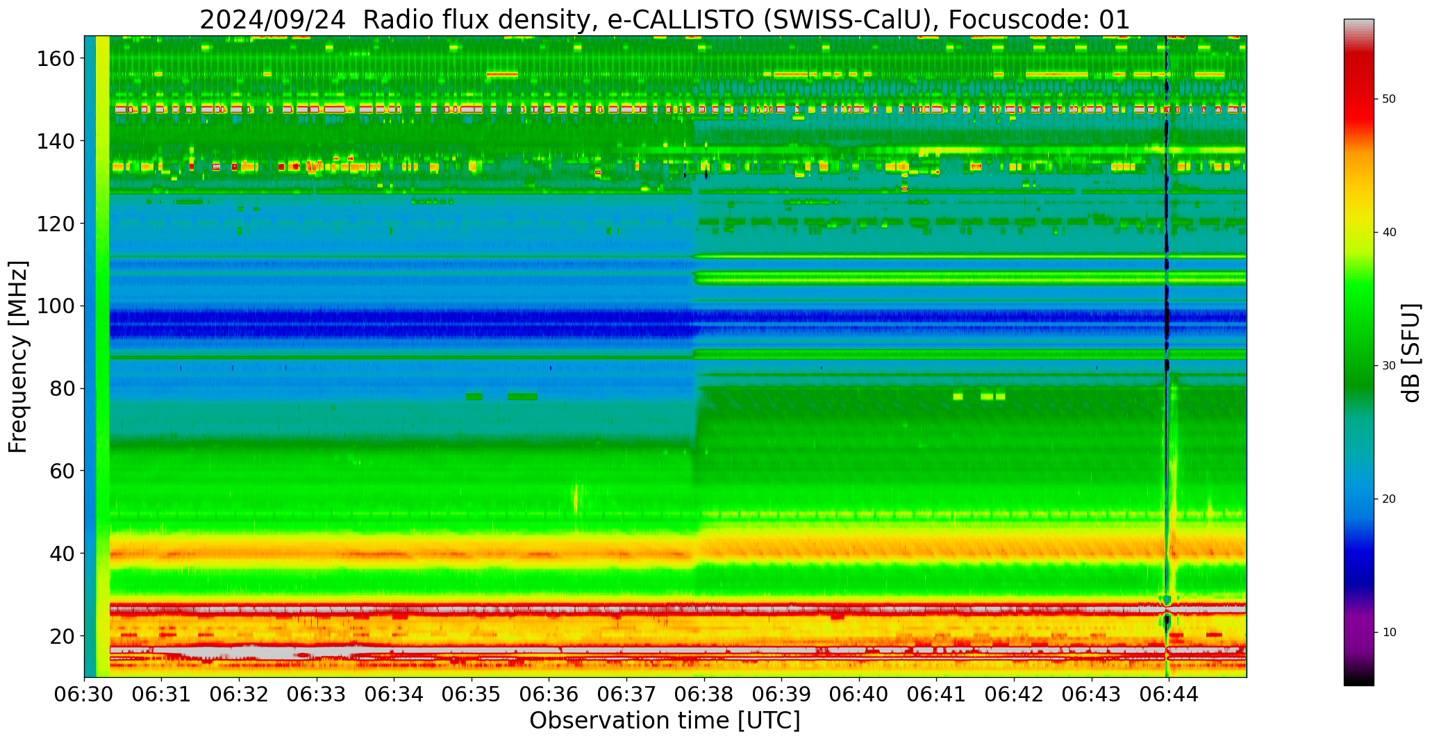
Task: Click the 06:42 time tick label
Action: pos(1015,693)
